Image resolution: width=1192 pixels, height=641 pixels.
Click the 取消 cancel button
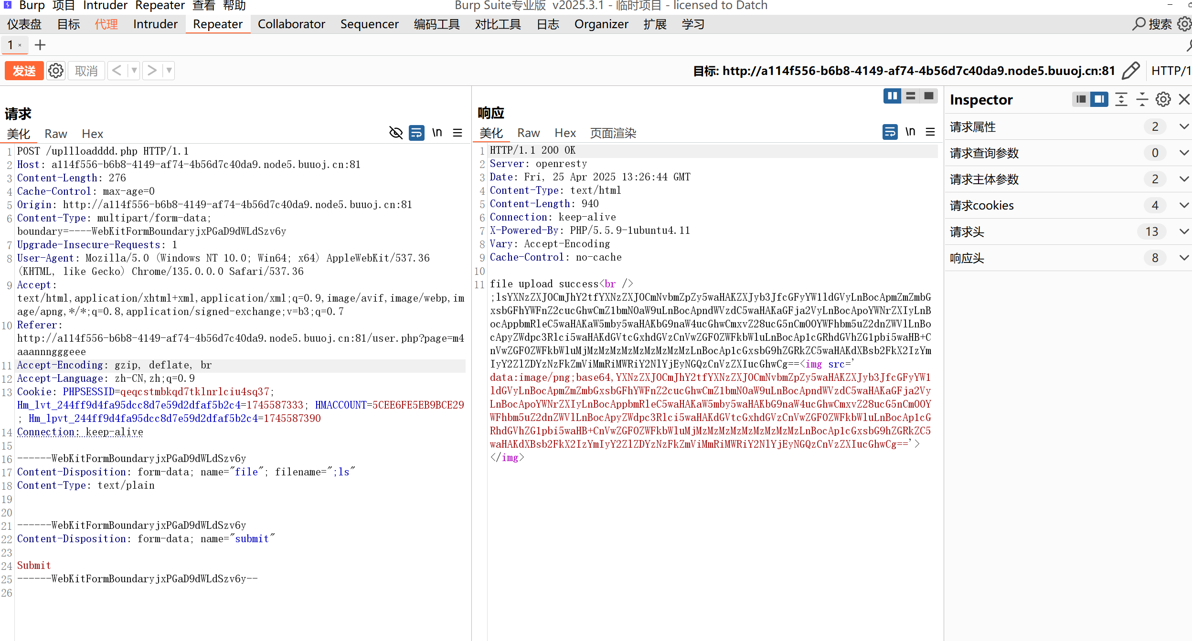[86, 71]
